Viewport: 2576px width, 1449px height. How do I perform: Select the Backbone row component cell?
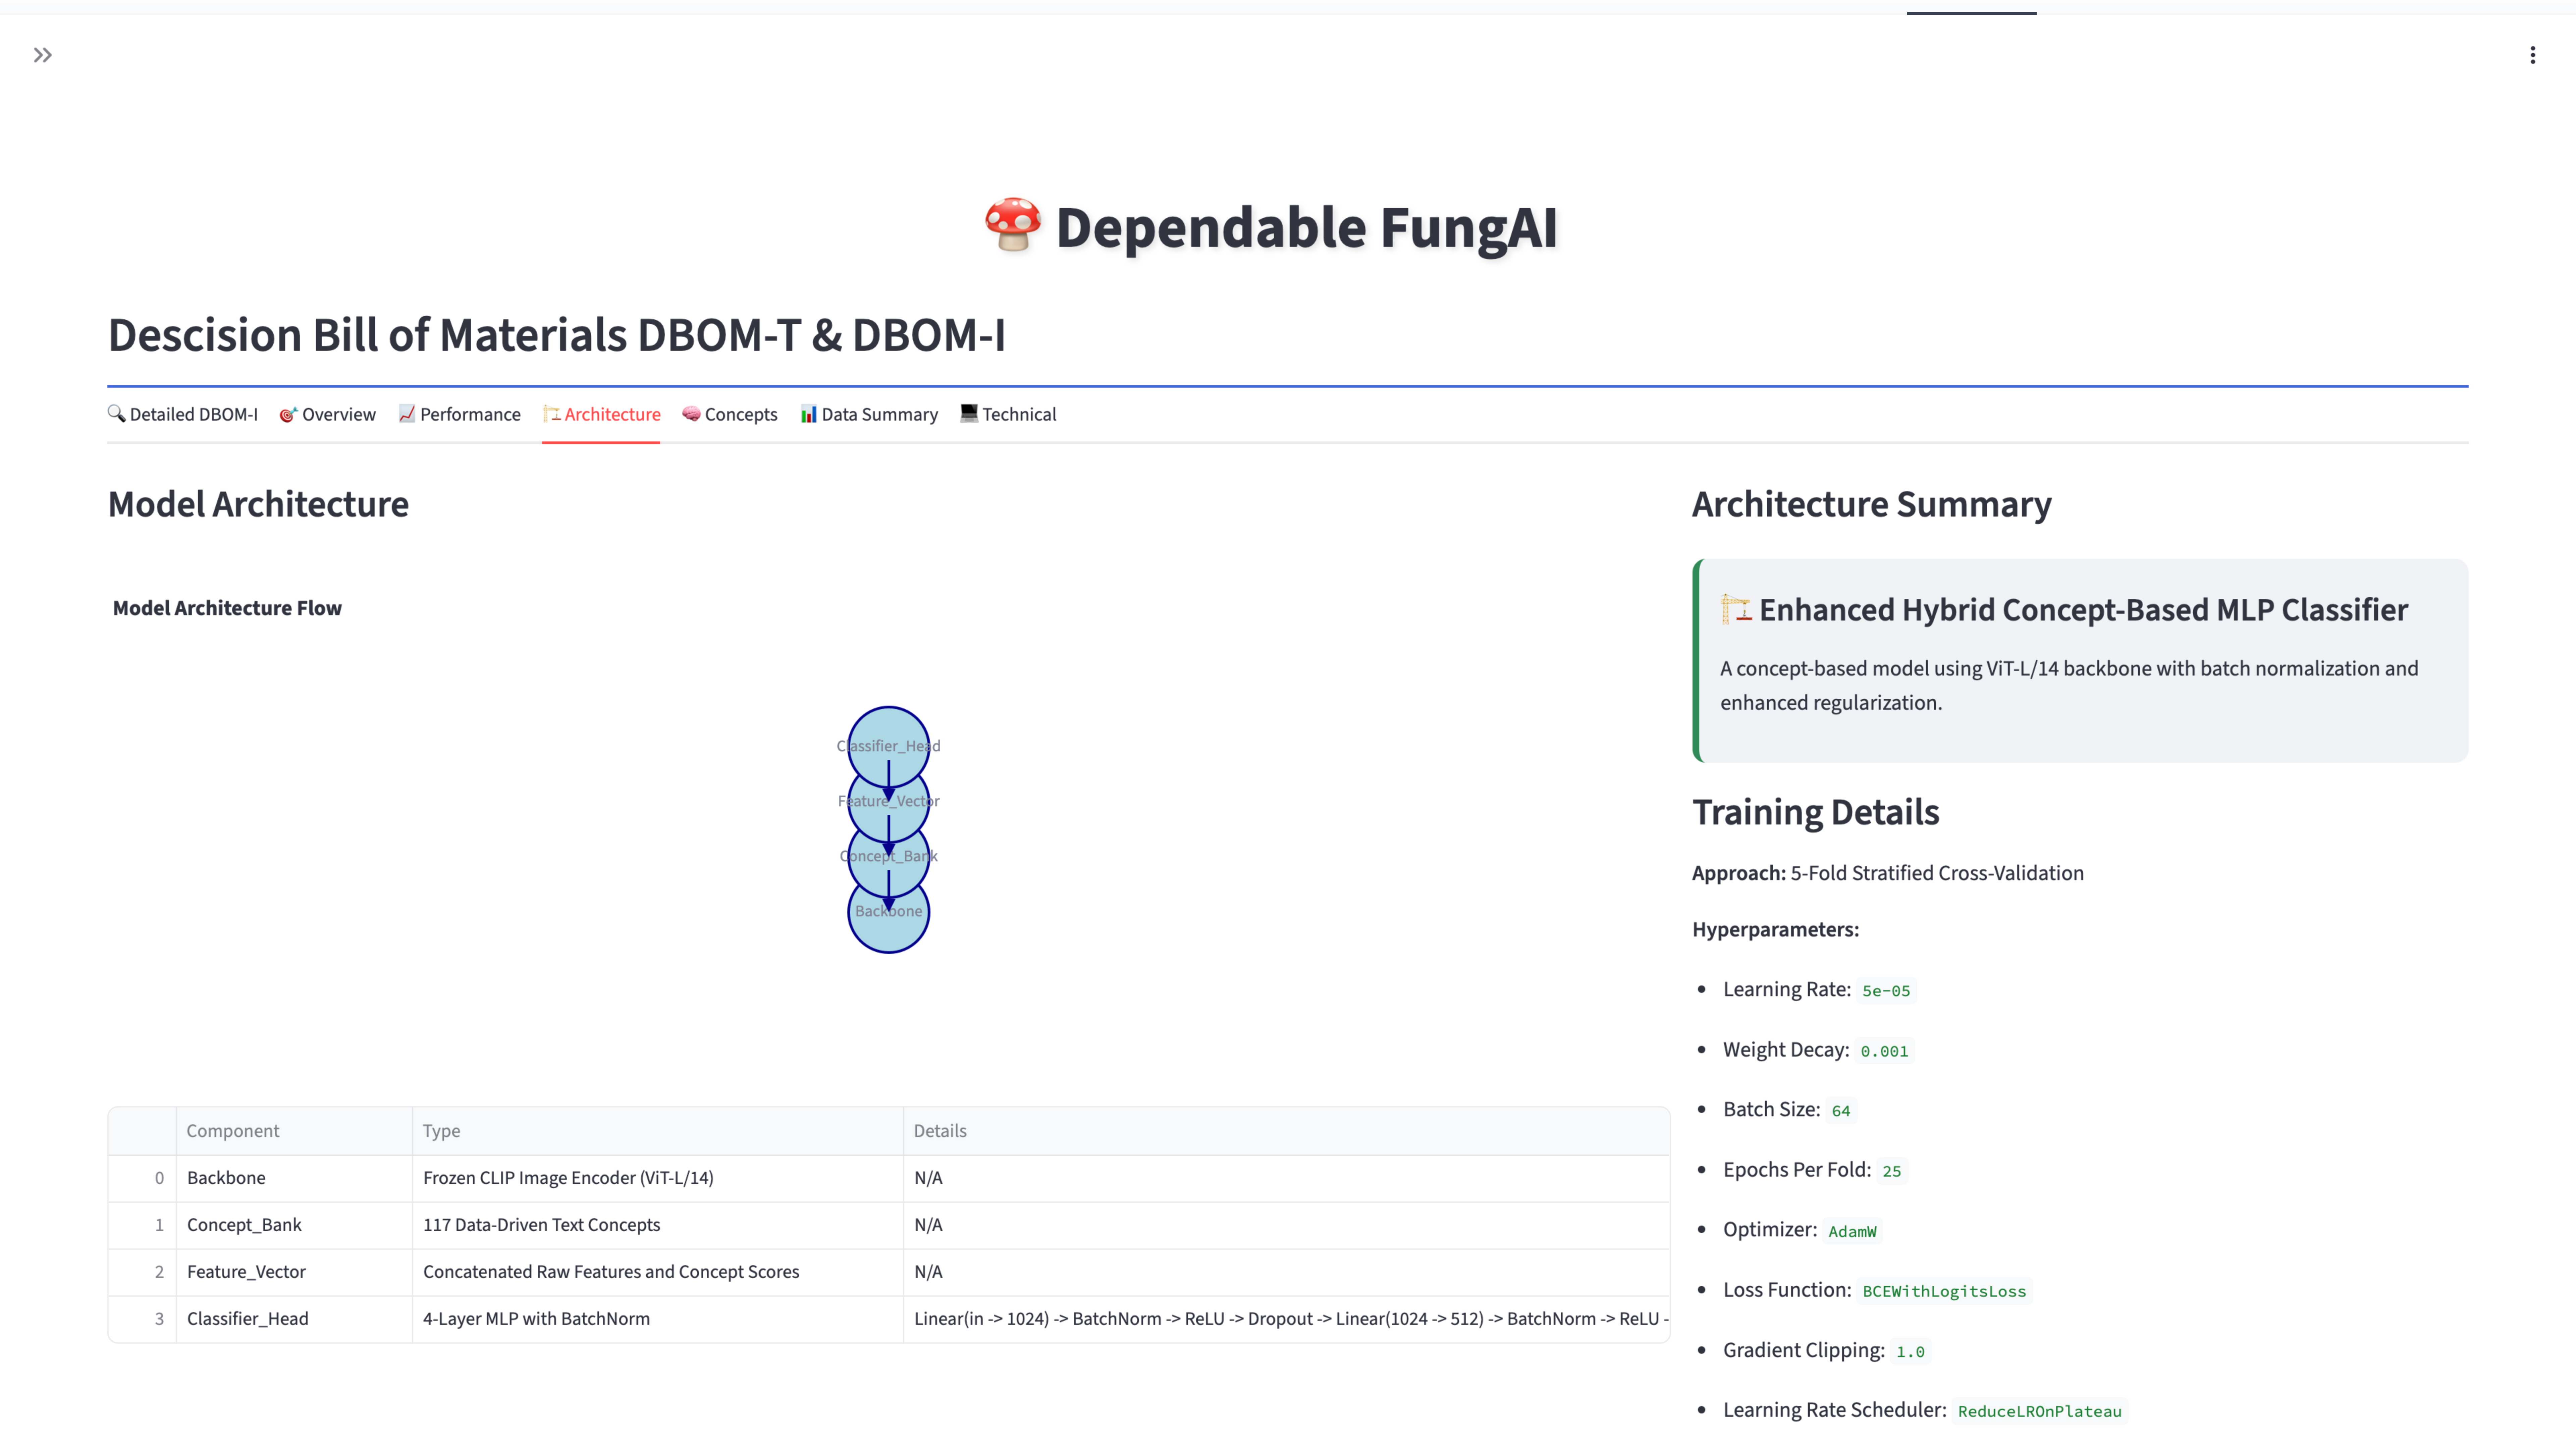click(226, 1178)
